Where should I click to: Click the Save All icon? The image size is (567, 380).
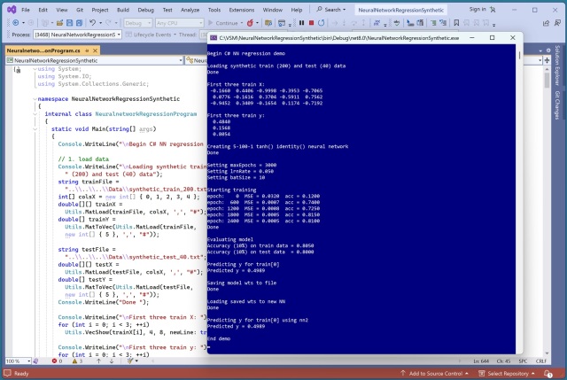tap(79, 23)
